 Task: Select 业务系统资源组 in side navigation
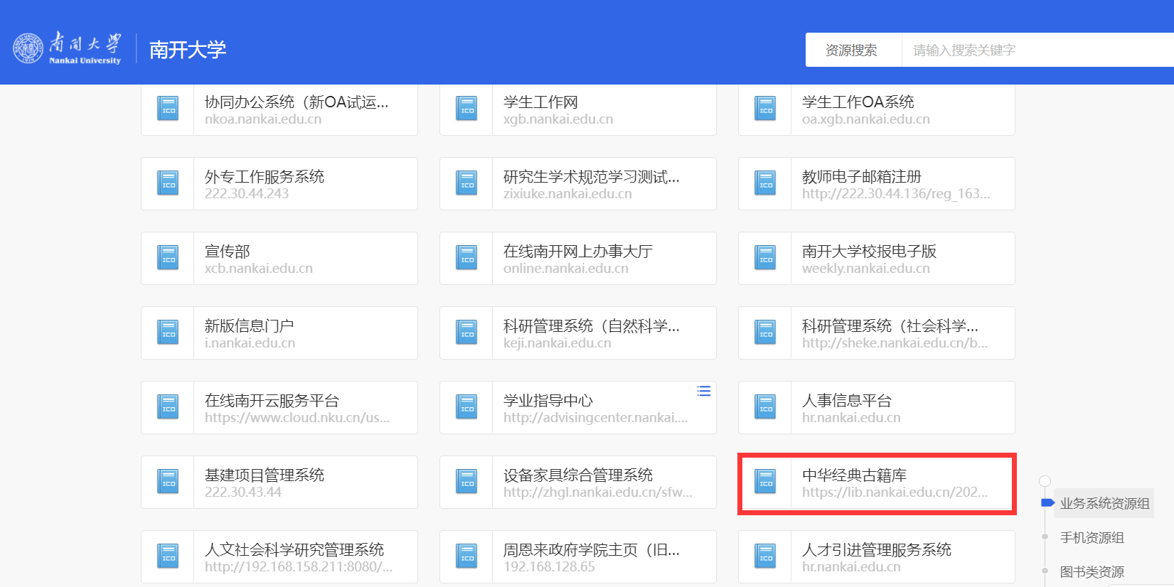click(1104, 503)
